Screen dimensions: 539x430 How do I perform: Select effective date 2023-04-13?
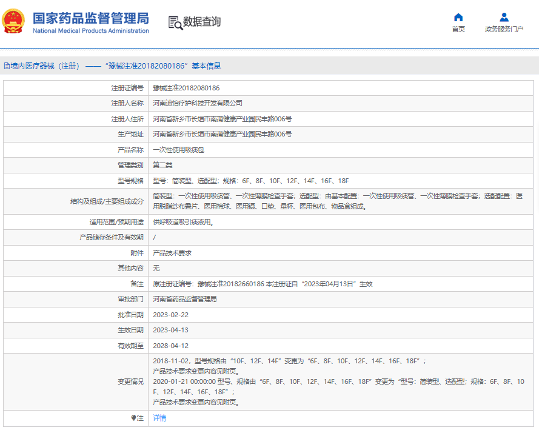(171, 330)
